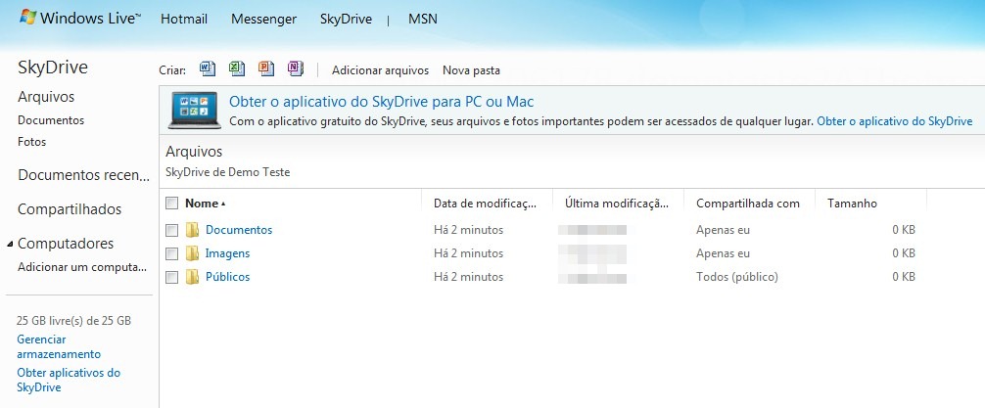The height and width of the screenshot is (408, 985).
Task: Click Apenas eu in the Imagens row
Action: tap(723, 253)
